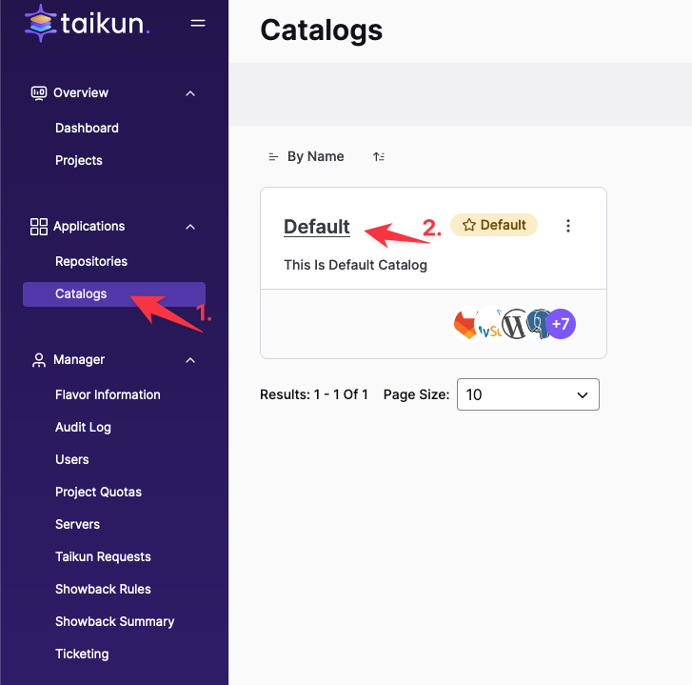The width and height of the screenshot is (692, 685).
Task: Click the Catalogs page heading
Action: coord(322,30)
